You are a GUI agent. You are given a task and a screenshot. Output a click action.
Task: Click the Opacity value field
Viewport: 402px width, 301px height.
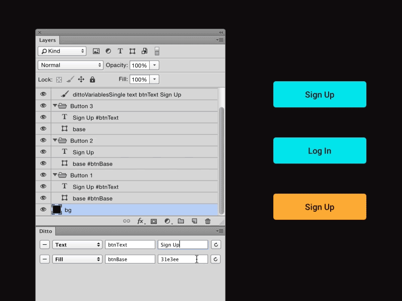(140, 65)
